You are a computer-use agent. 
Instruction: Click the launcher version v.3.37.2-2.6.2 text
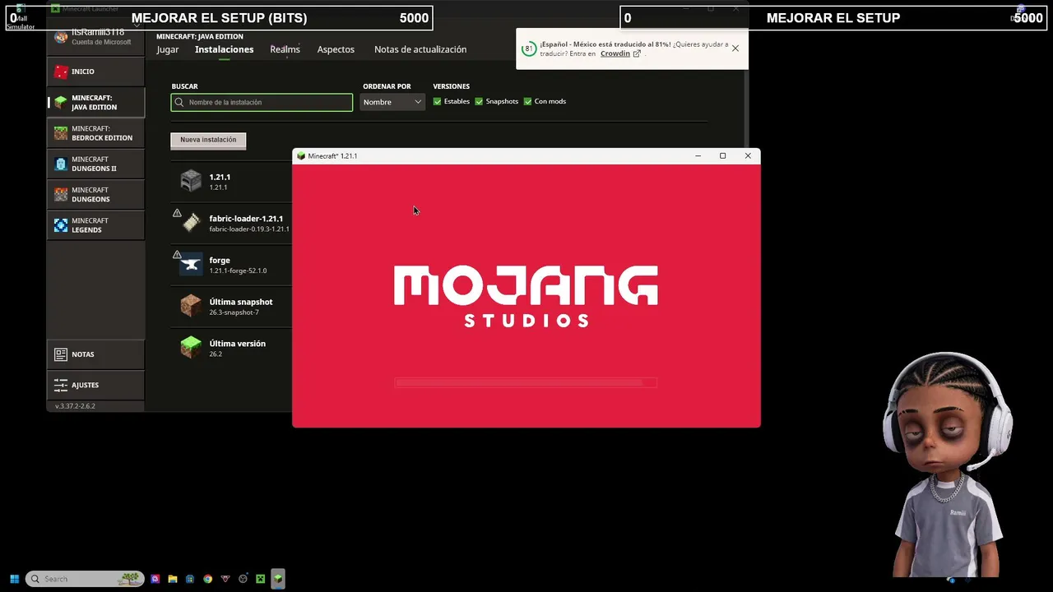[x=75, y=406]
